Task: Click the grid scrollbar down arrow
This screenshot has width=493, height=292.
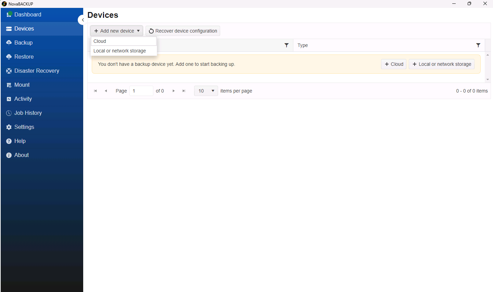Action: coord(488,80)
